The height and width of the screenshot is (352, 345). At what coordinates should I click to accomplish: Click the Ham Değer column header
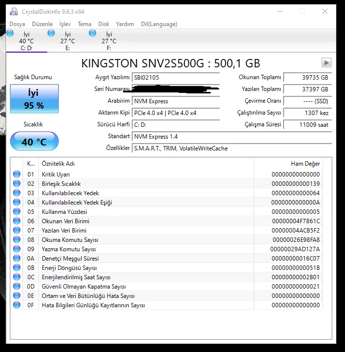point(288,164)
